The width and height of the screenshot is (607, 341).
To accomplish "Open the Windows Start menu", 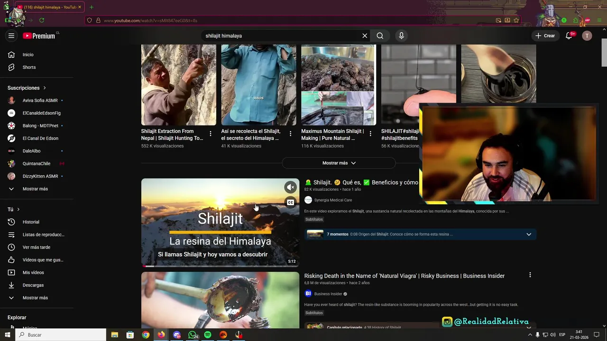I will 8,335.
